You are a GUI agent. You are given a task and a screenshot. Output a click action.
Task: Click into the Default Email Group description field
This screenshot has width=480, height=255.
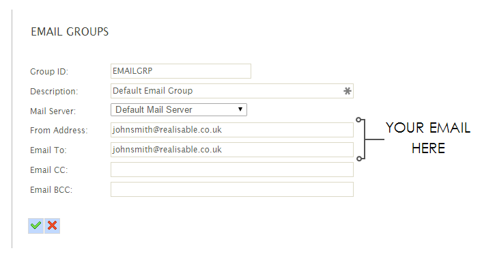232,91
